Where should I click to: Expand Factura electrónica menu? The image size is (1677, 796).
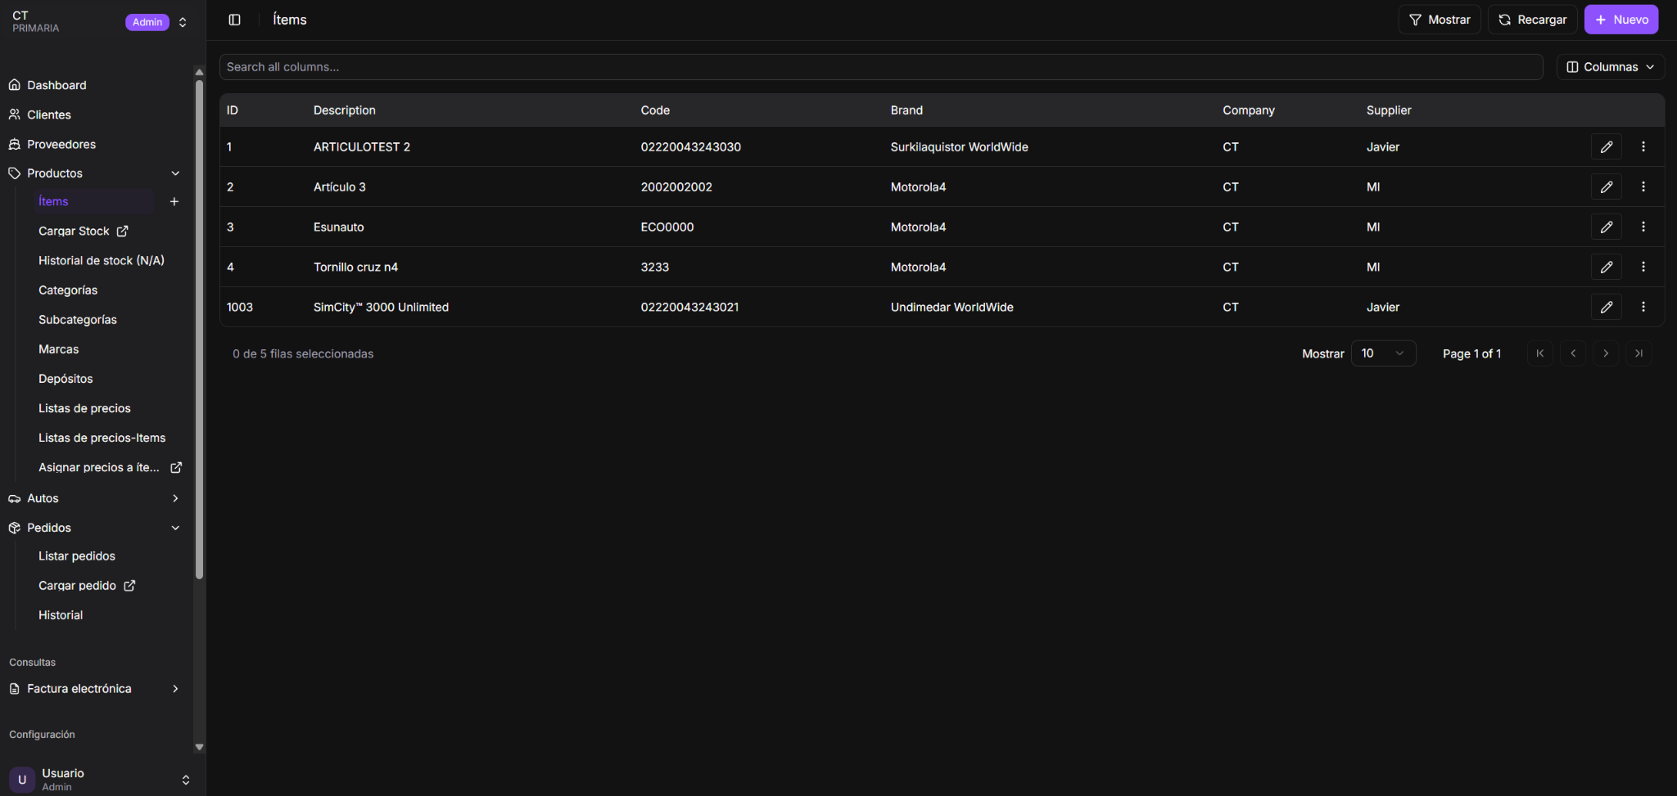(175, 689)
